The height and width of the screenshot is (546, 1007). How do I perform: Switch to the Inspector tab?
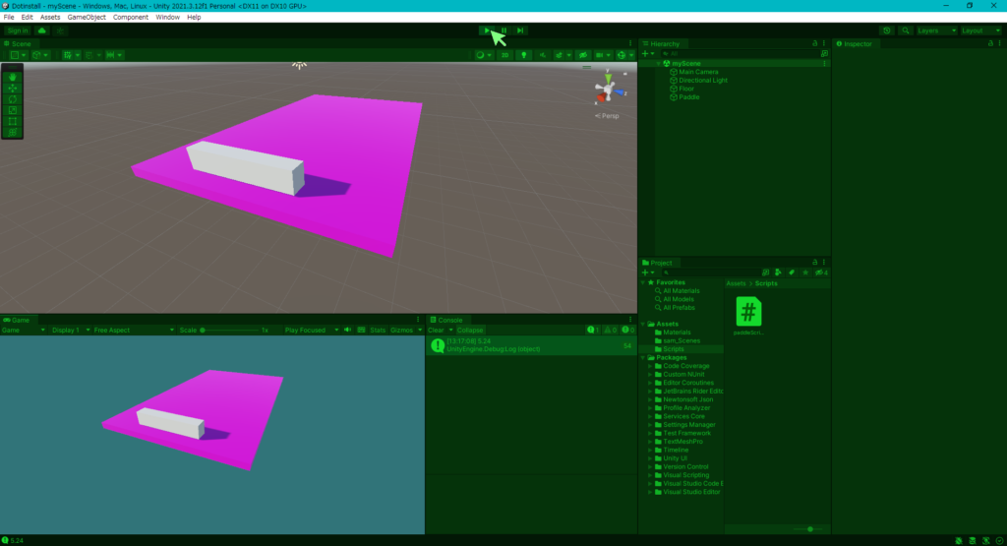[857, 44]
